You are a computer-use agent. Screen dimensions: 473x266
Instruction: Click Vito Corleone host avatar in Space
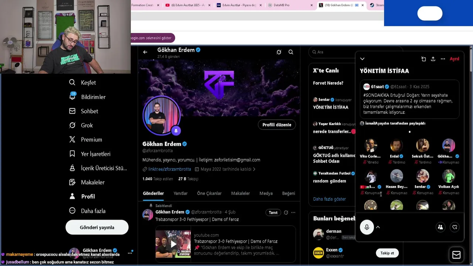coord(370,146)
